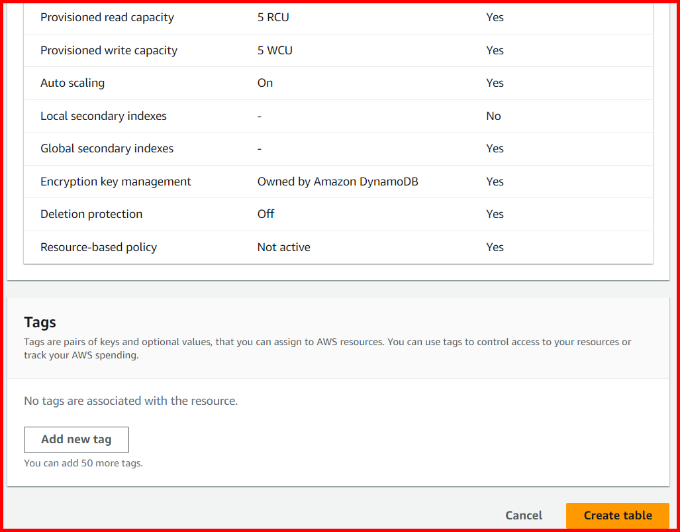680x532 pixels.
Task: Click the Encryption key management label
Action: pos(115,181)
